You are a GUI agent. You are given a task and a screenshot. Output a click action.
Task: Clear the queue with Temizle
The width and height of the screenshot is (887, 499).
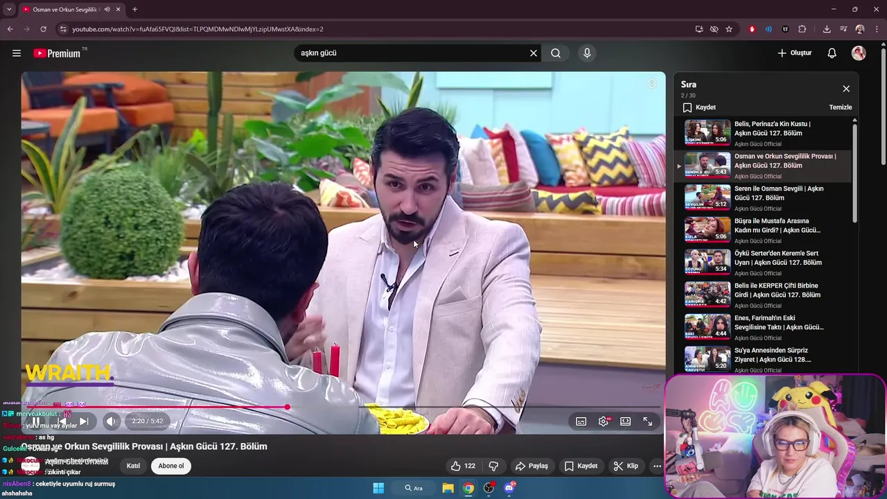841,107
